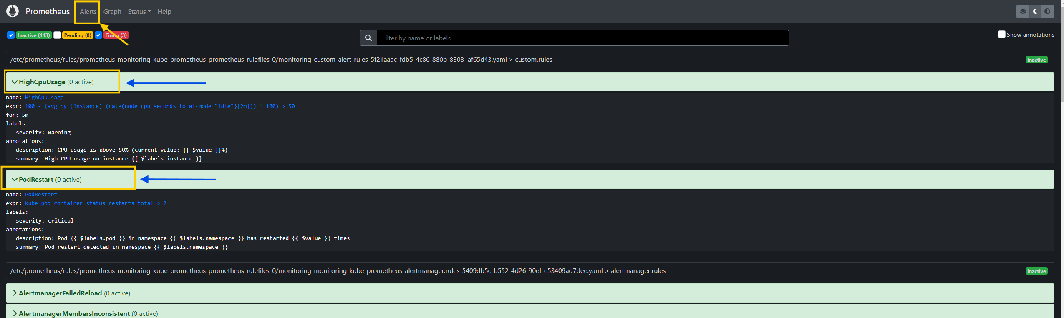Open the HighCpuUsage expression in graph
The height and width of the screenshot is (318, 1064).
coord(160,106)
